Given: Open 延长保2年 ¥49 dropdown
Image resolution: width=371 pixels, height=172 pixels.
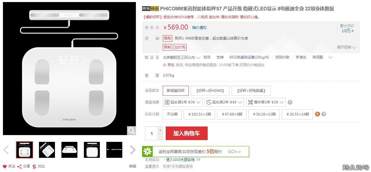Looking at the screenshot, I should (x=224, y=102).
